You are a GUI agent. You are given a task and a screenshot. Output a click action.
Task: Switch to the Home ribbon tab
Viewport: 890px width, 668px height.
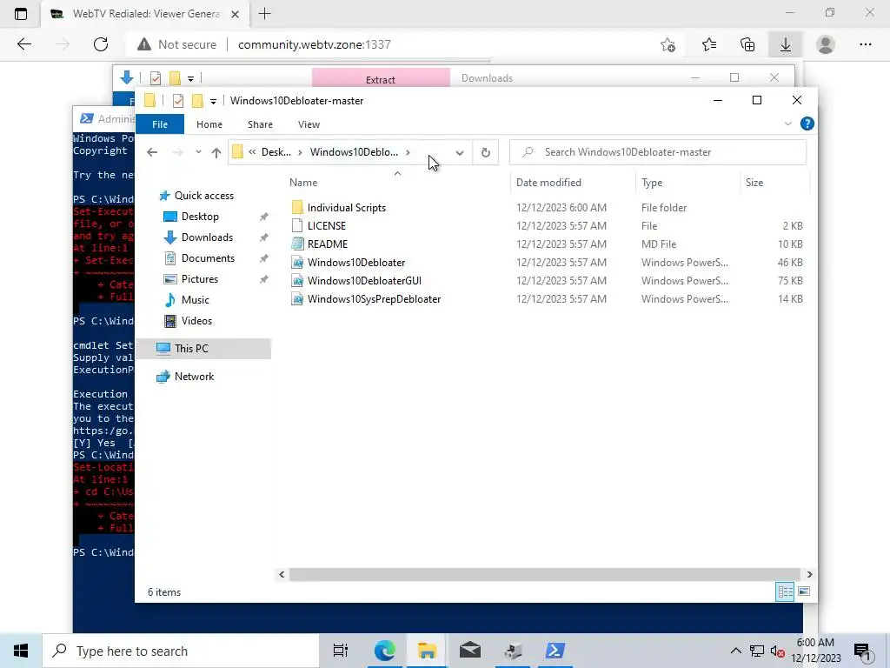(209, 124)
